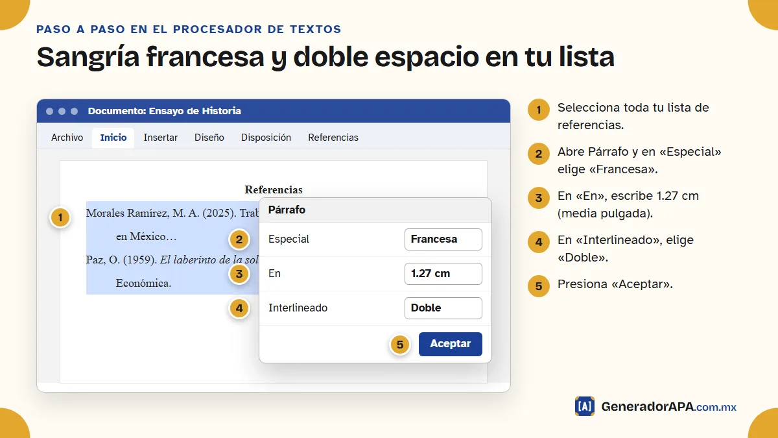This screenshot has width=778, height=438.
Task: Click the 'Económica.' indented line
Action: [x=143, y=283]
